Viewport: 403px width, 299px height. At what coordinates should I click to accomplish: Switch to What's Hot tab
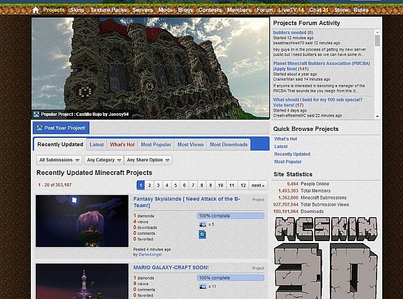[122, 145]
